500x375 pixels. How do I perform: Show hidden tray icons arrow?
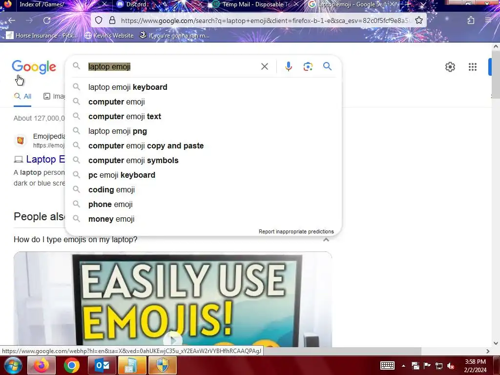[x=403, y=366]
